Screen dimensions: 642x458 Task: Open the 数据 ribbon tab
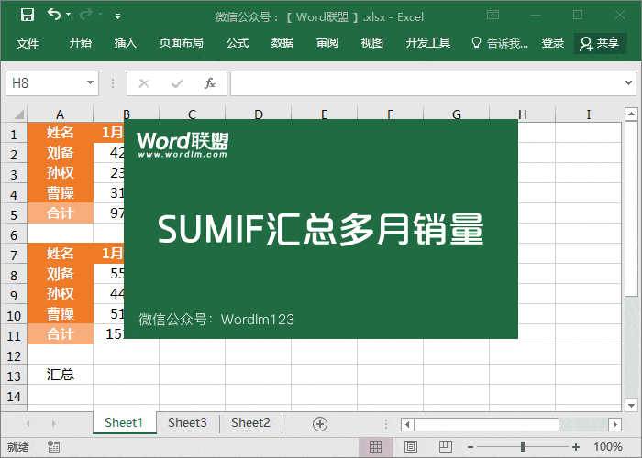tap(282, 42)
